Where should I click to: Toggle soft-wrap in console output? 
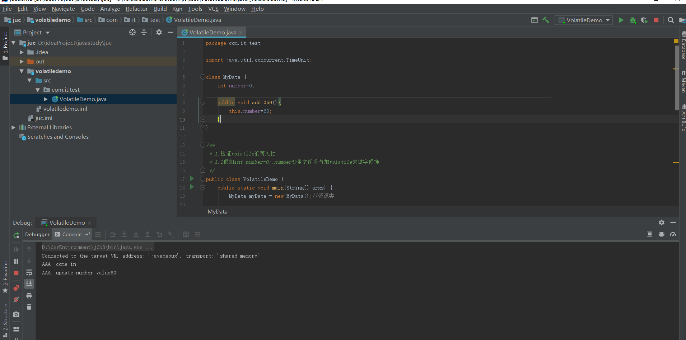tap(29, 273)
